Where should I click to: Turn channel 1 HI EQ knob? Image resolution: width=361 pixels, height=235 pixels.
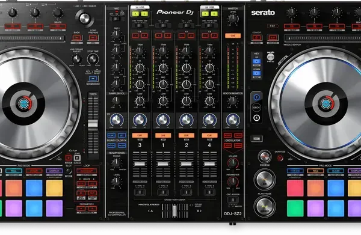(x=163, y=68)
